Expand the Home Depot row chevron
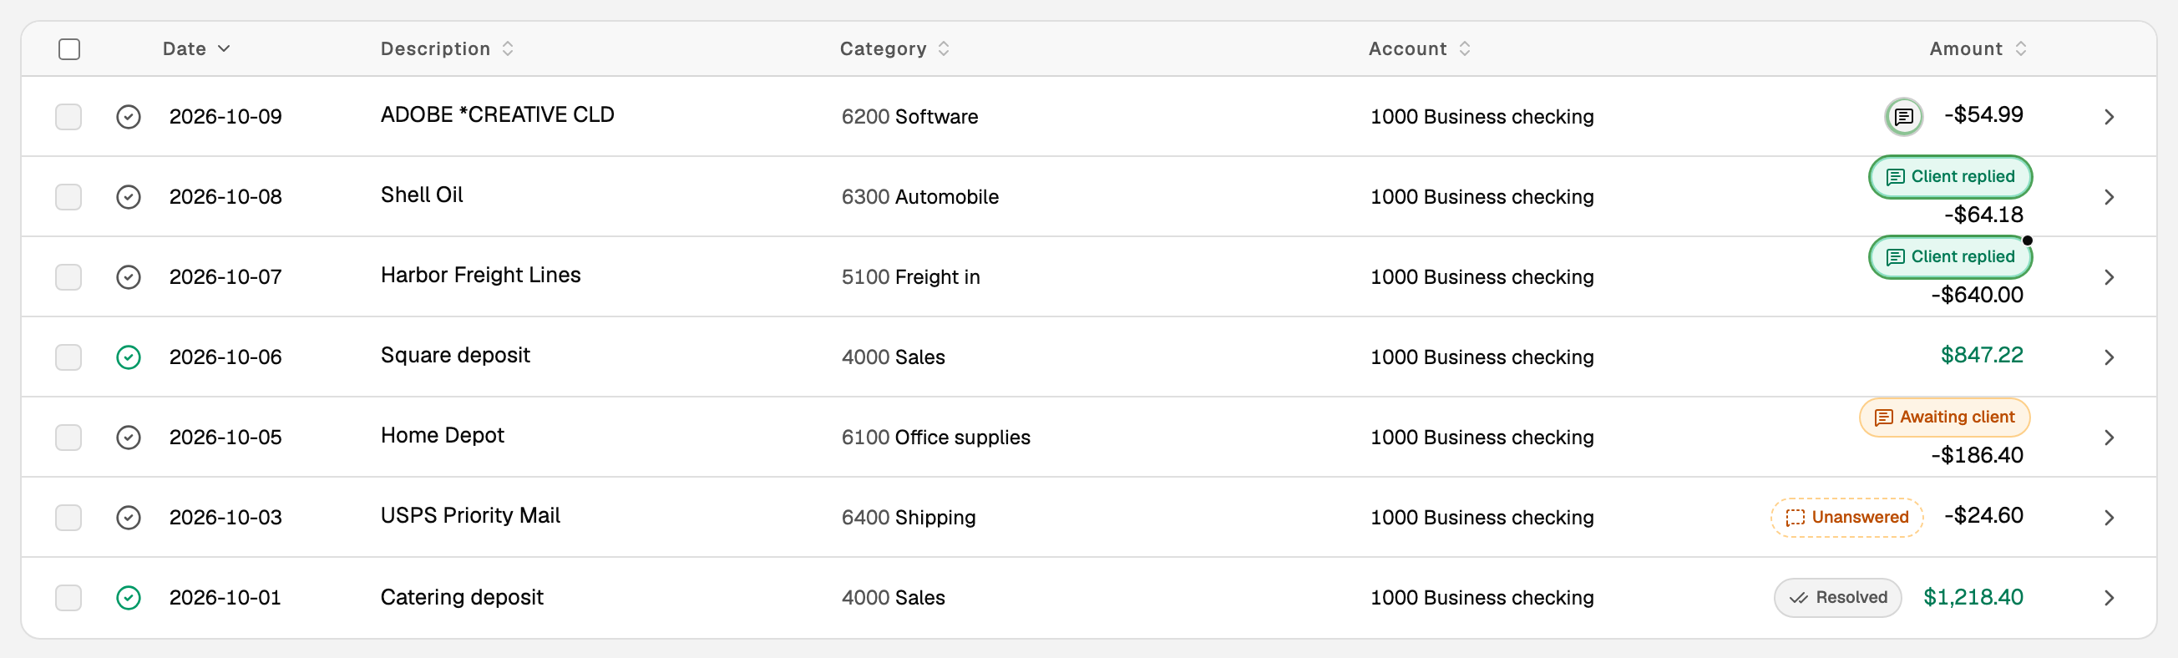This screenshot has height=658, width=2178. tap(2109, 438)
